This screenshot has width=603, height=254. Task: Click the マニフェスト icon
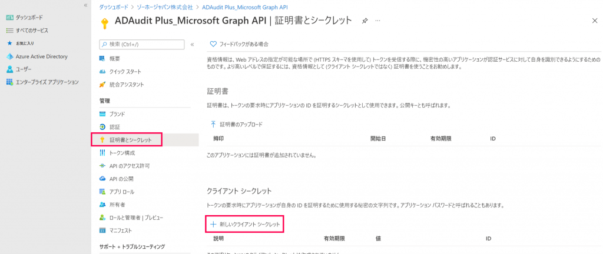102,230
